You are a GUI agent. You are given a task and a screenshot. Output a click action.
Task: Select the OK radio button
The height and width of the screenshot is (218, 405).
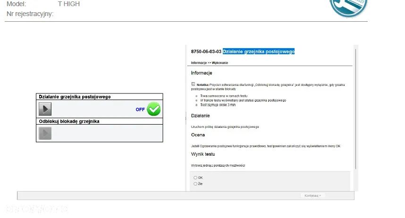click(x=195, y=177)
